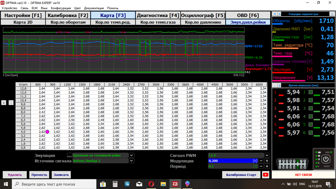Increase Модуляция value with plus stepper

[267, 161]
